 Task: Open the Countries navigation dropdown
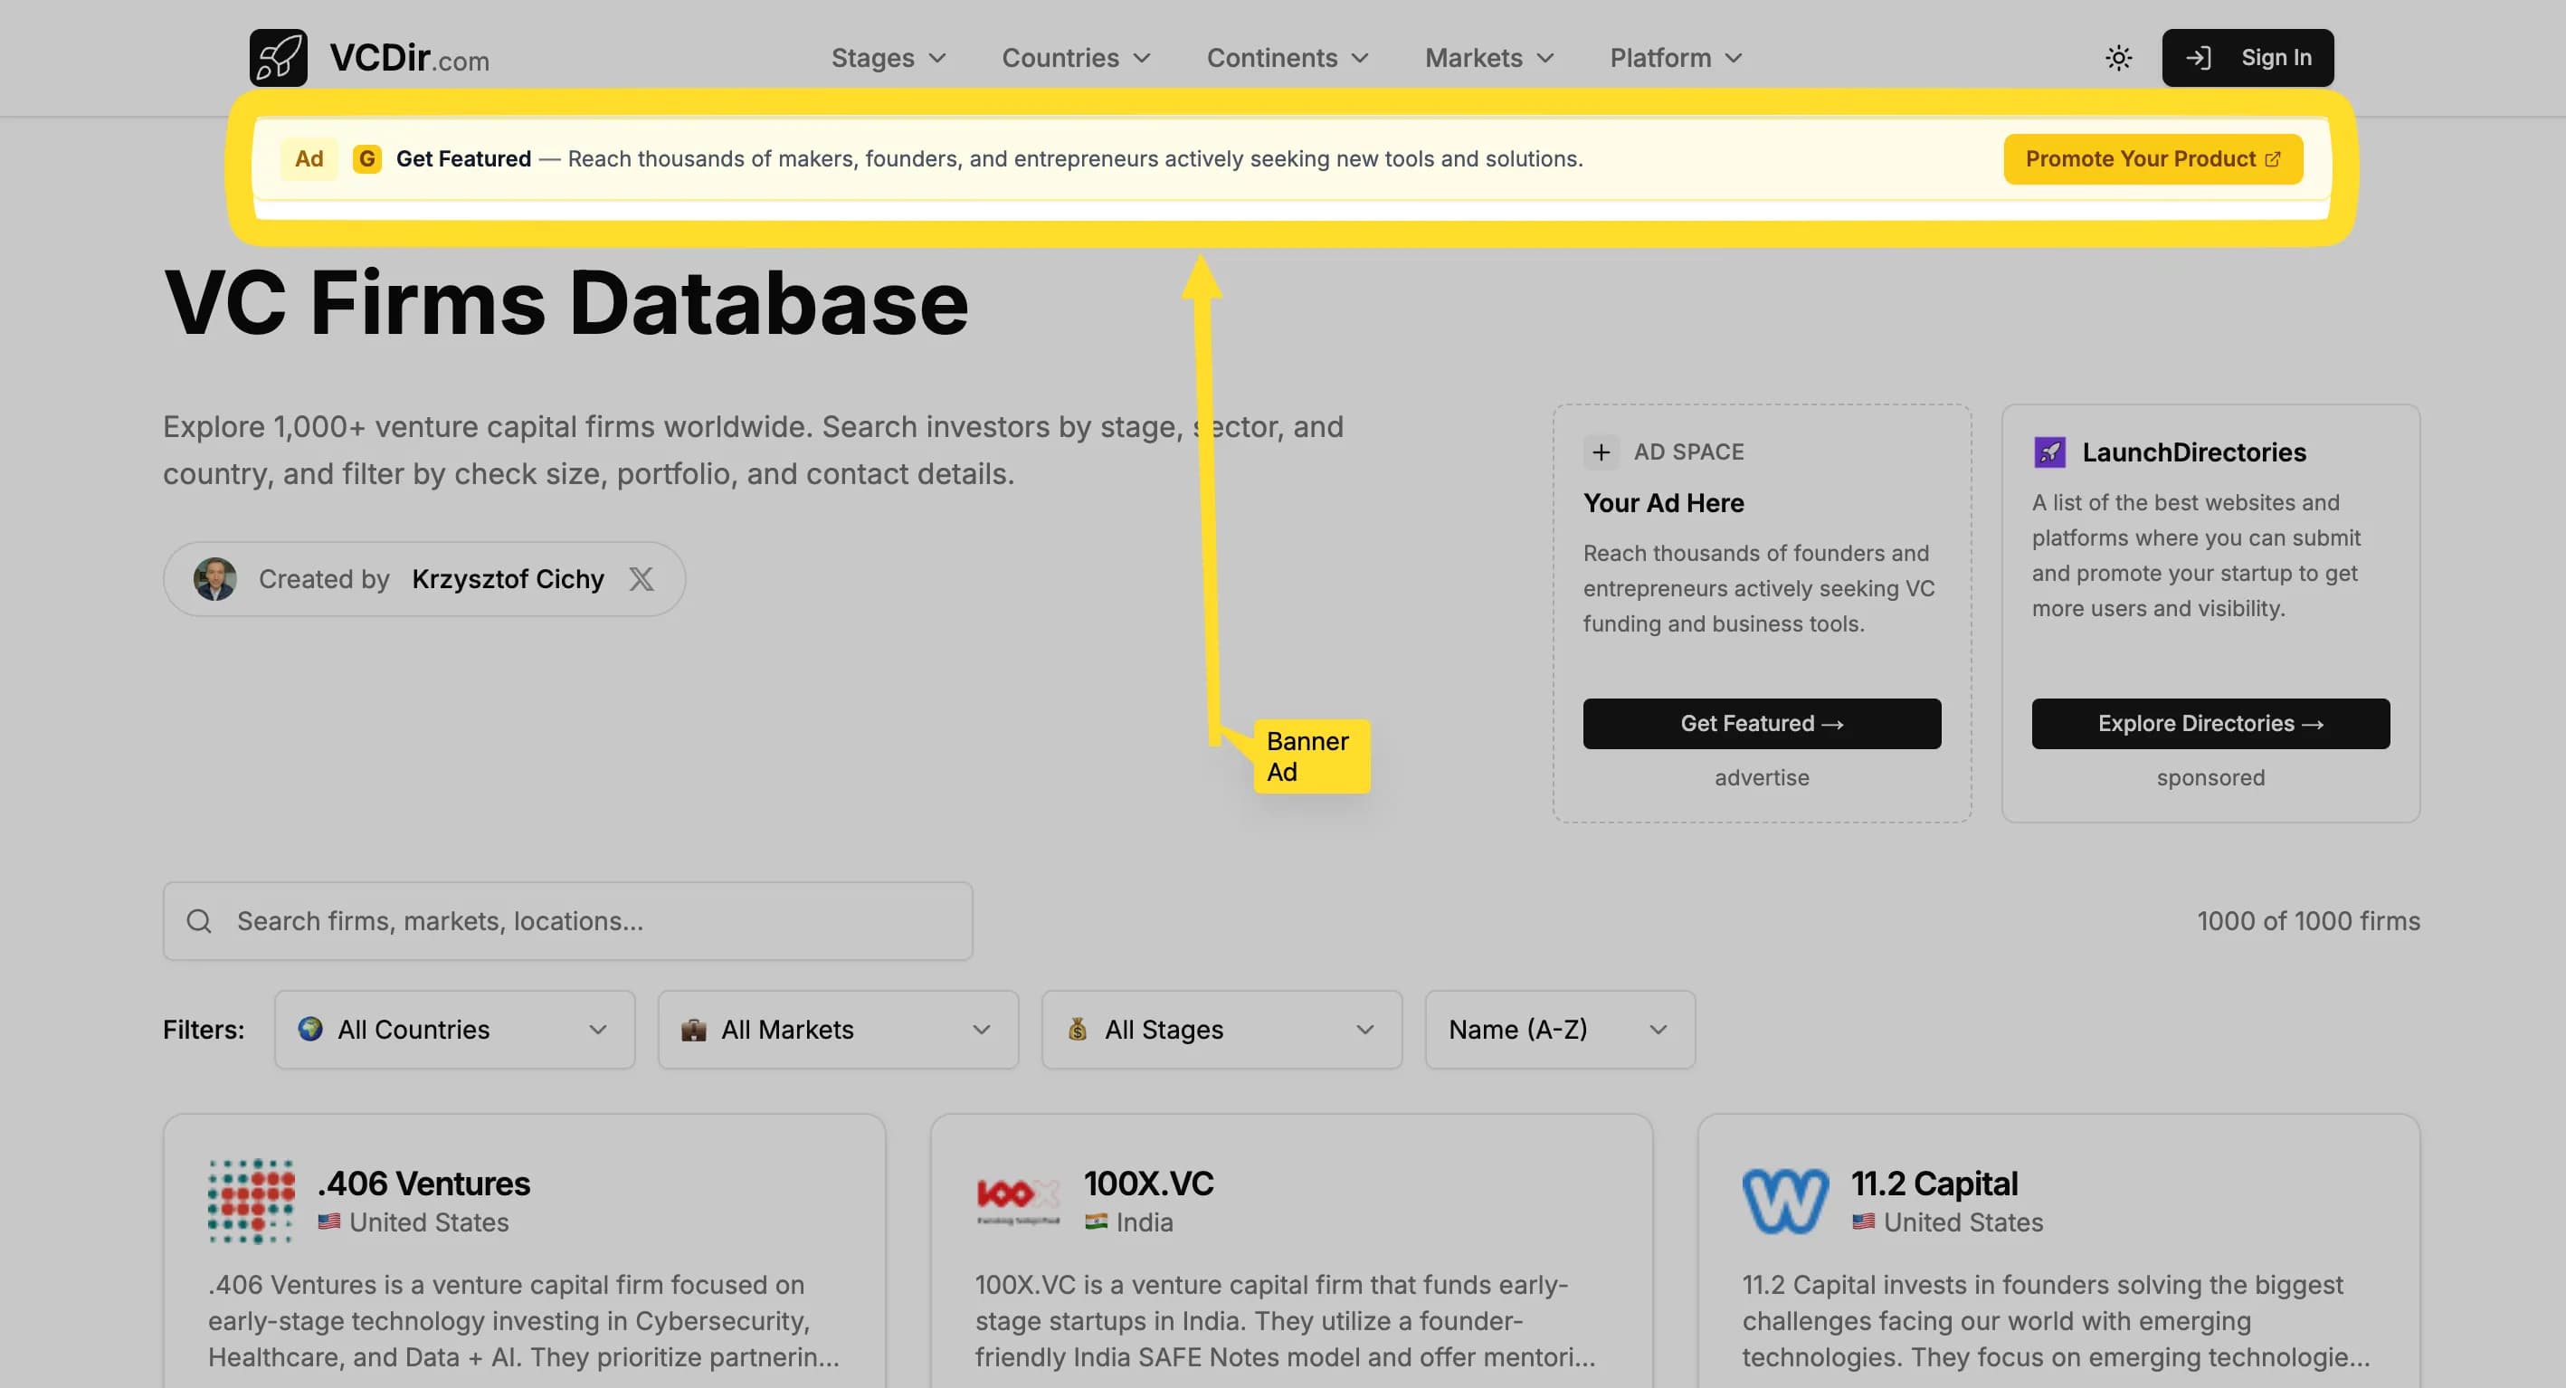[1076, 57]
